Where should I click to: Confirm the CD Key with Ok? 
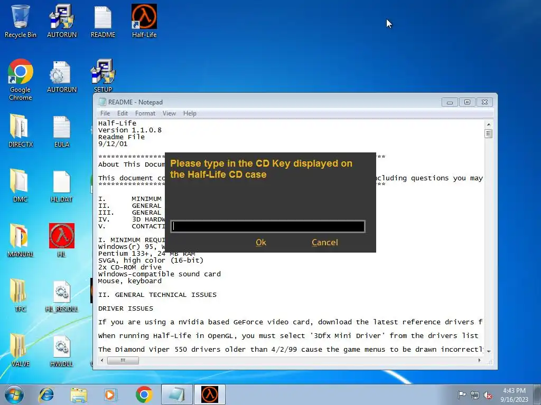261,243
